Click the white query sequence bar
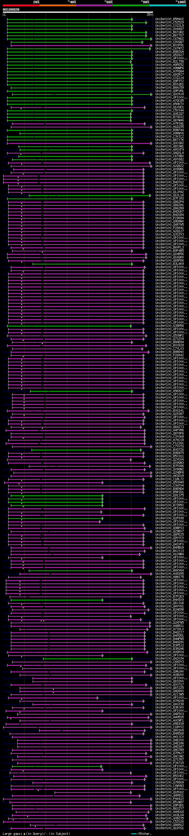 pyautogui.click(x=78, y=12)
